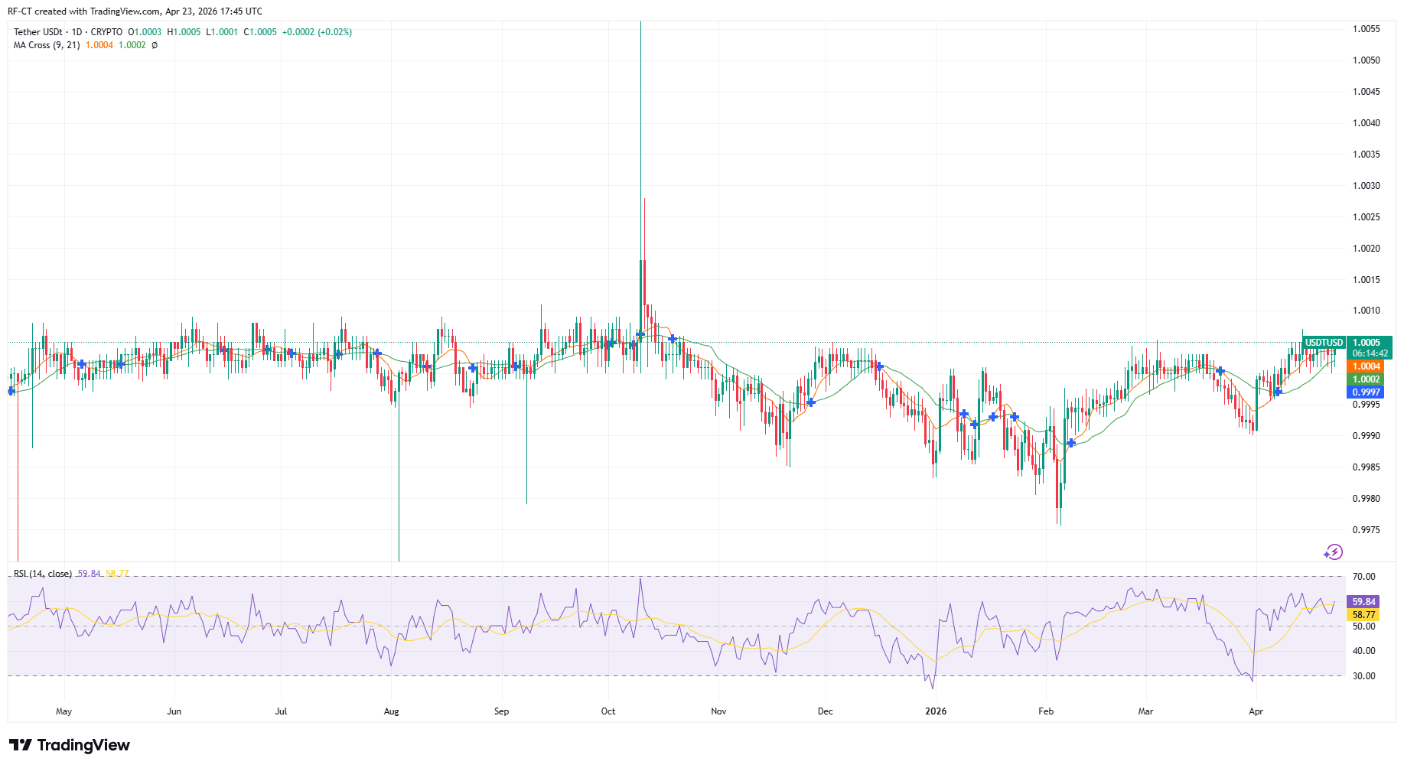This screenshot has width=1404, height=768.
Task: Click the green USDTUSD price badge on the scale
Action: pyautogui.click(x=1326, y=342)
